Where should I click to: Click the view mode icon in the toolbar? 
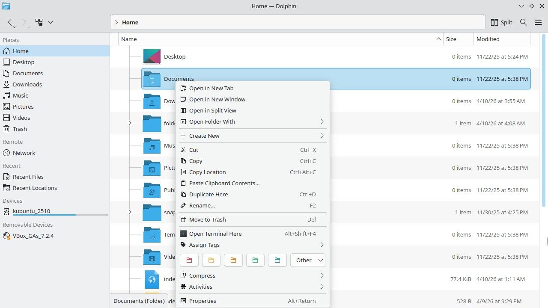tap(39, 22)
